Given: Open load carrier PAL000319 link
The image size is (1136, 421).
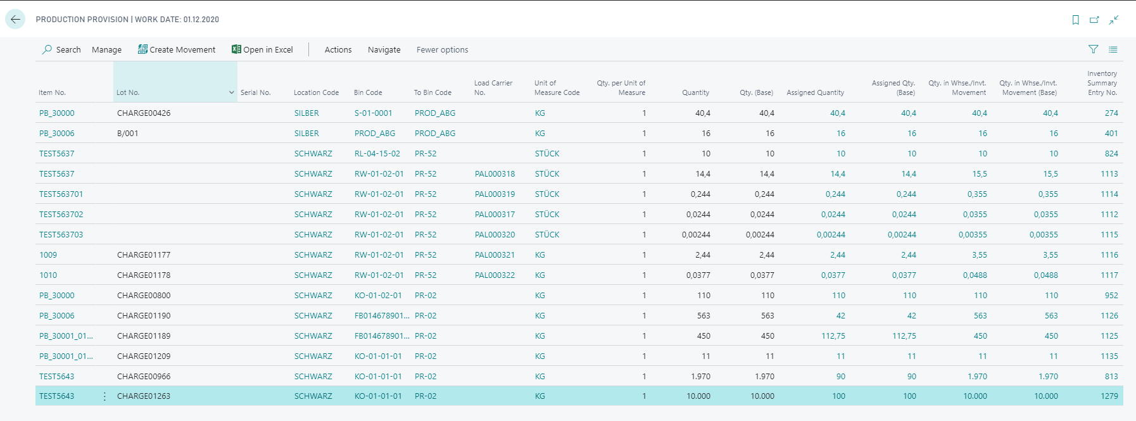Looking at the screenshot, I should click(x=495, y=194).
